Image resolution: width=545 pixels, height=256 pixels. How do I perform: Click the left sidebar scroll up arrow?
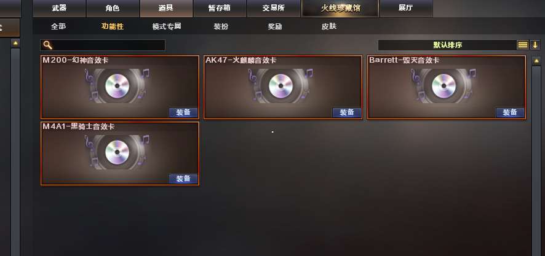click(x=15, y=44)
